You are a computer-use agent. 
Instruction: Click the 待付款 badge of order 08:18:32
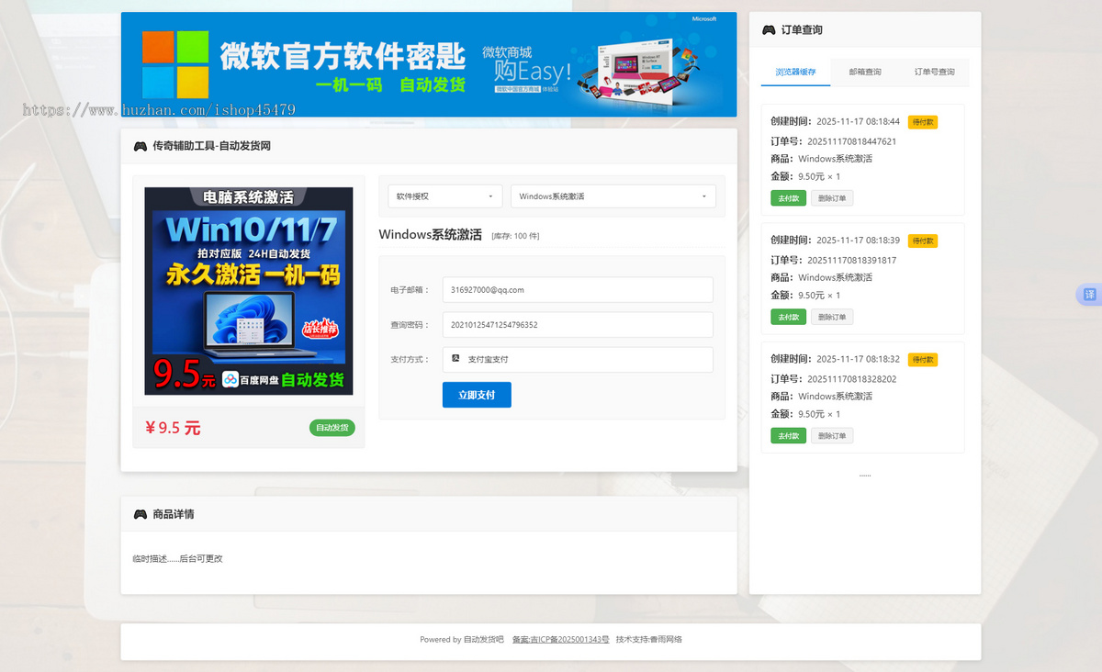923,360
